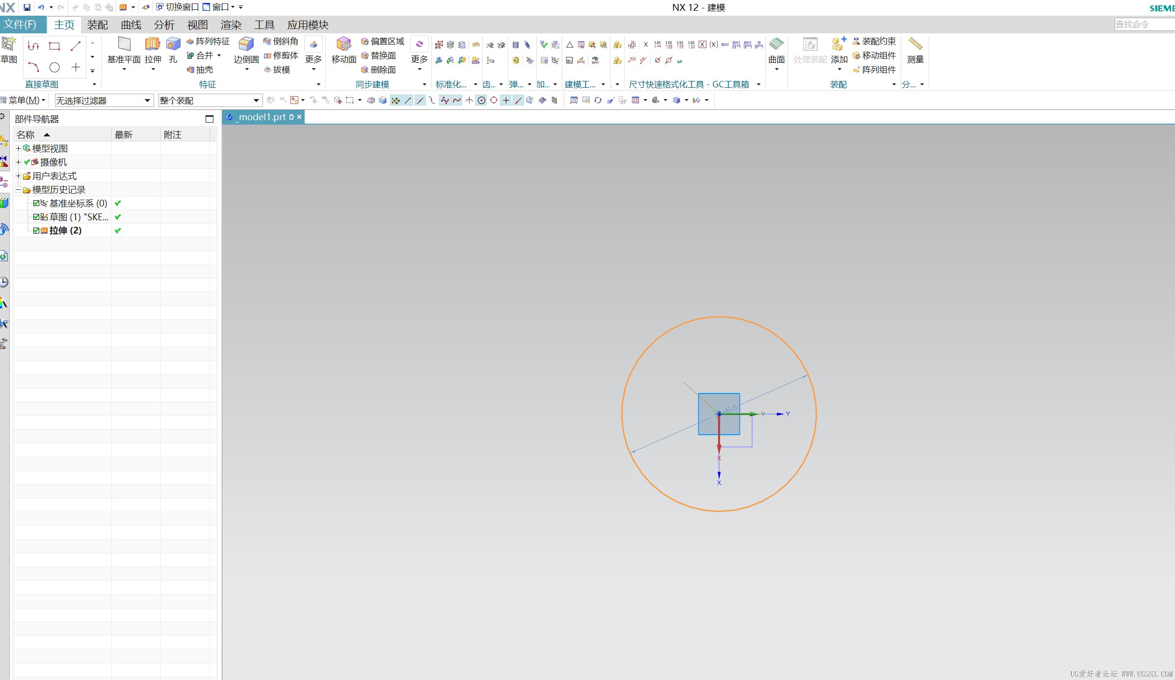Click Move Component (移动组件) icon

(x=857, y=55)
